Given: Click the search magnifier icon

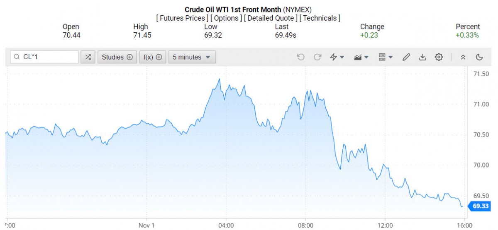Looking at the screenshot, I should tap(17, 57).
